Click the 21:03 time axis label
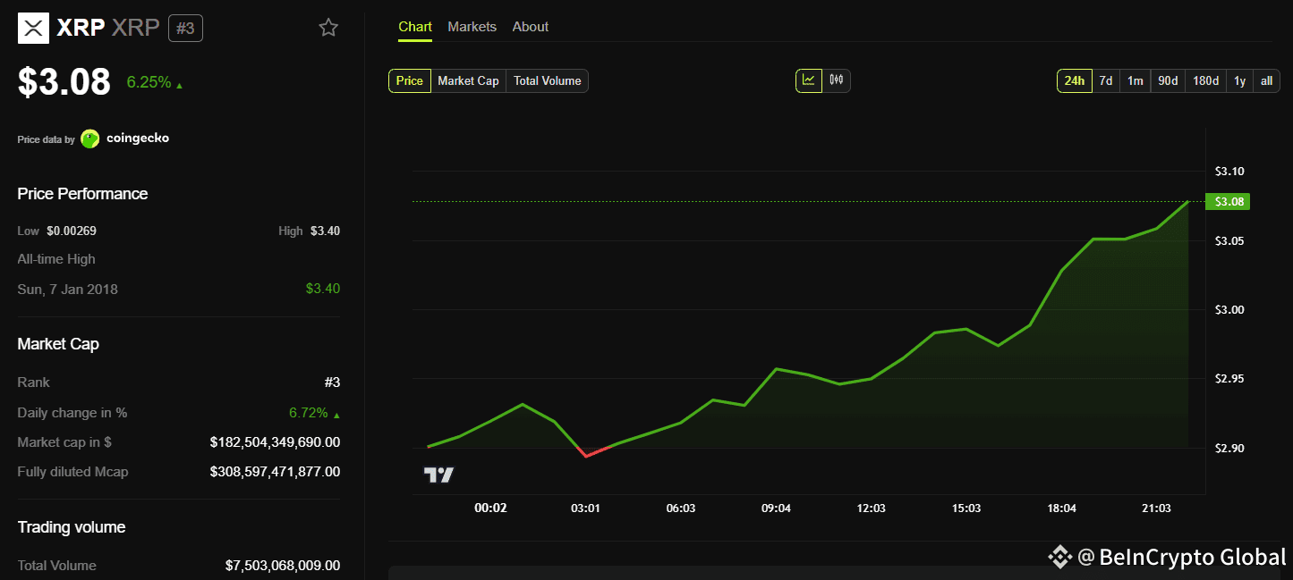1293x580 pixels. 1156,508
